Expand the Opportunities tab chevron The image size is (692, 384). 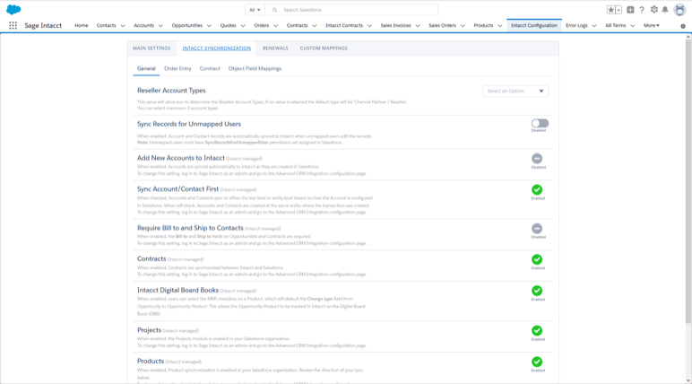coord(209,26)
